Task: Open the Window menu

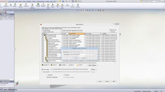Action: [47, 1]
